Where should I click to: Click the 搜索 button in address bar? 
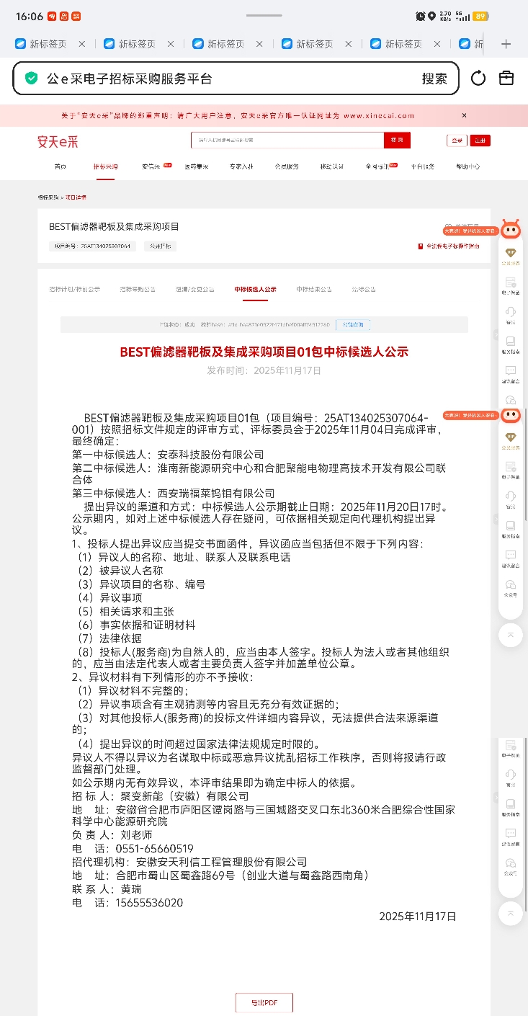pyautogui.click(x=434, y=79)
